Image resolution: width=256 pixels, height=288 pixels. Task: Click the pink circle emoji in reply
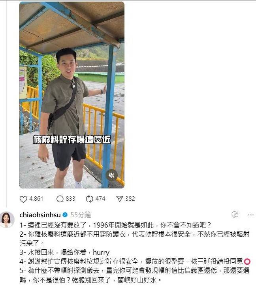pos(247,262)
